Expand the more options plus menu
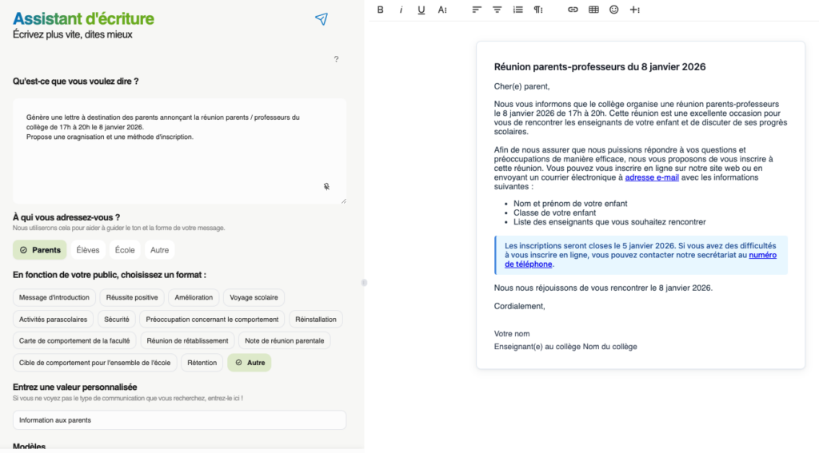819x453 pixels. tap(635, 10)
